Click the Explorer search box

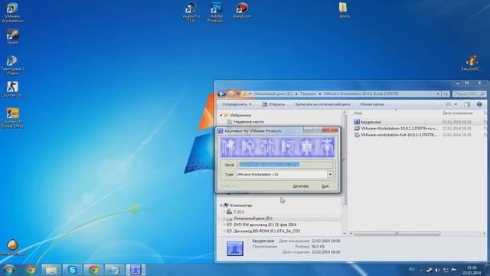tap(469, 94)
